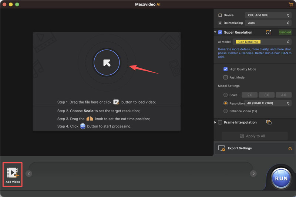
Task: Enable the Fast Mode checkbox
Action: point(226,77)
